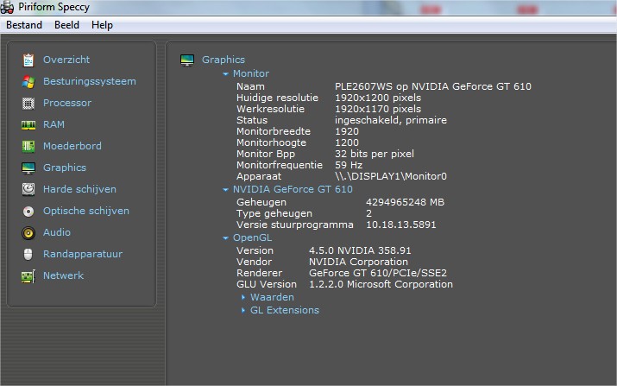
Task: Click the '1.2.2.0 Microsoft Corporation' GLU value
Action: pyautogui.click(x=381, y=284)
